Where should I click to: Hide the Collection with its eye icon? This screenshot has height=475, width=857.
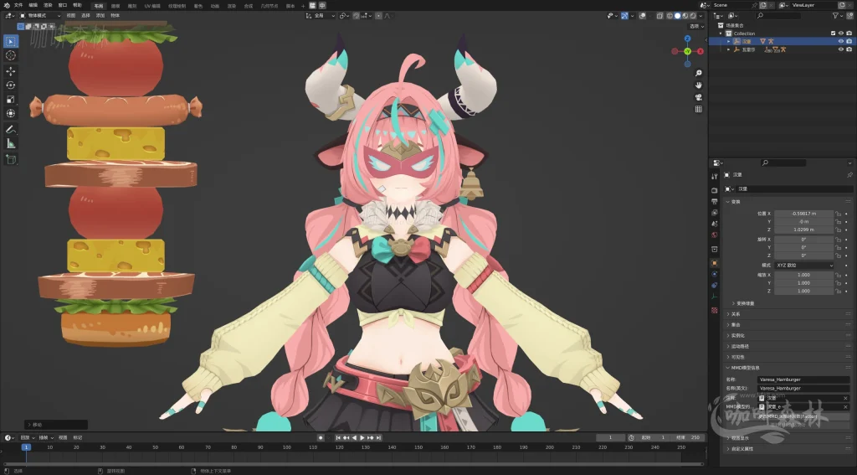841,34
